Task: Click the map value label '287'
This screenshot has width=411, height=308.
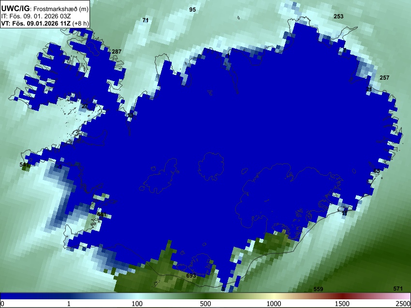Action: pyautogui.click(x=117, y=52)
